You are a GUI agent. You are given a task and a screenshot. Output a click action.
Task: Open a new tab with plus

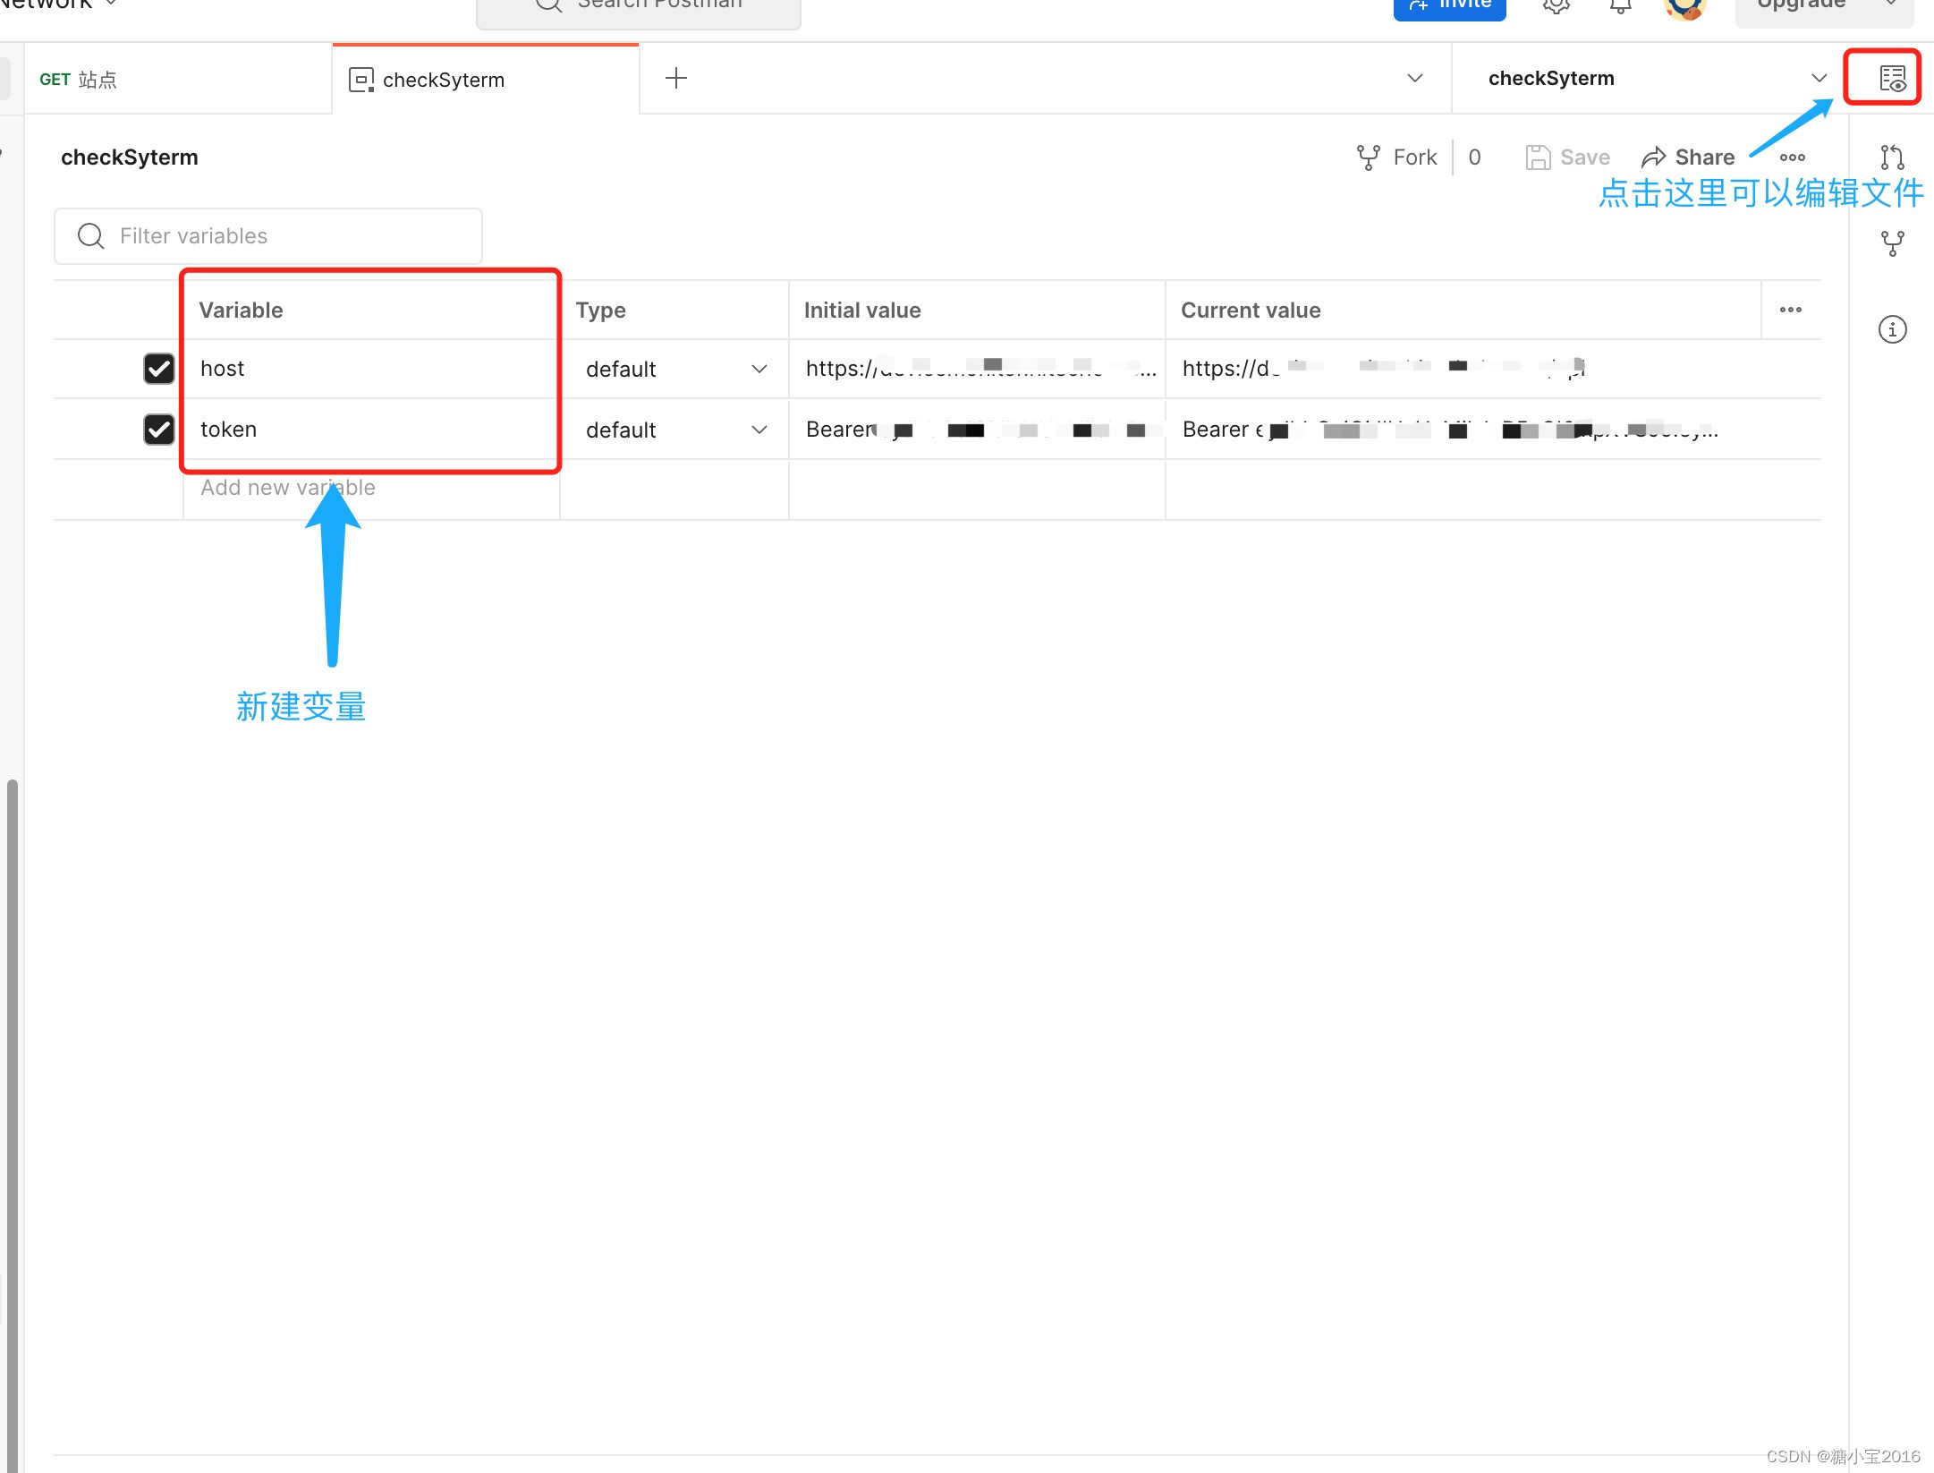coord(676,79)
